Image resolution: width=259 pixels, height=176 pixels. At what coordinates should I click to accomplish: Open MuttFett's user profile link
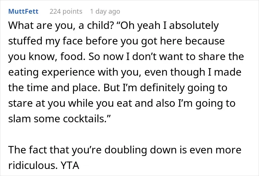[23, 11]
